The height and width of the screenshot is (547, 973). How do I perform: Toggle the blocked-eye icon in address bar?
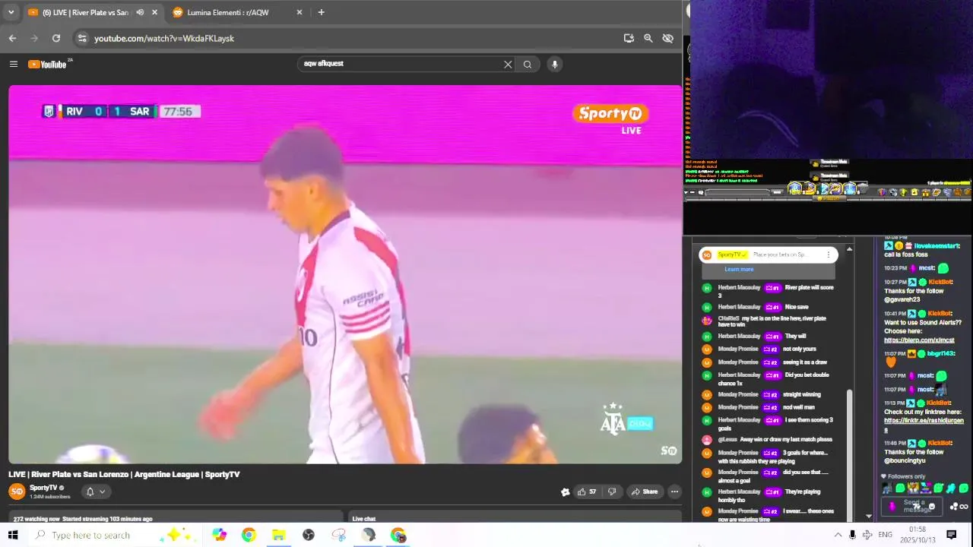pos(668,38)
